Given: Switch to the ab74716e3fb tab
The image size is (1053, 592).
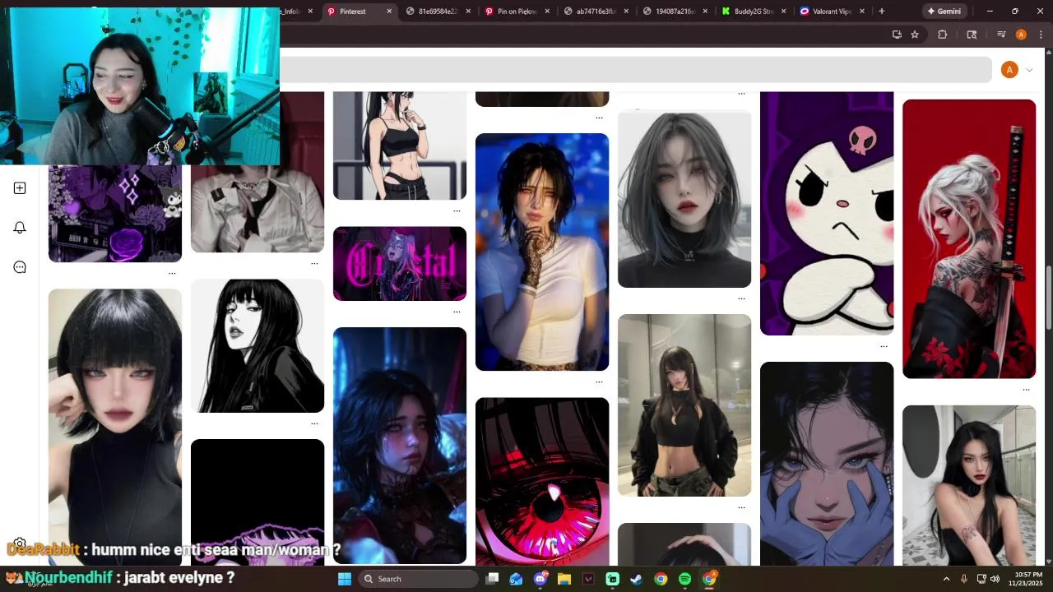Looking at the screenshot, I should (596, 12).
